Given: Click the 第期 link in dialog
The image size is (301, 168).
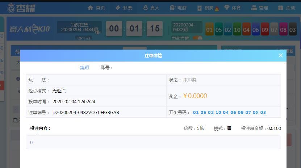Looking at the screenshot, I should pyautogui.click(x=84, y=67).
